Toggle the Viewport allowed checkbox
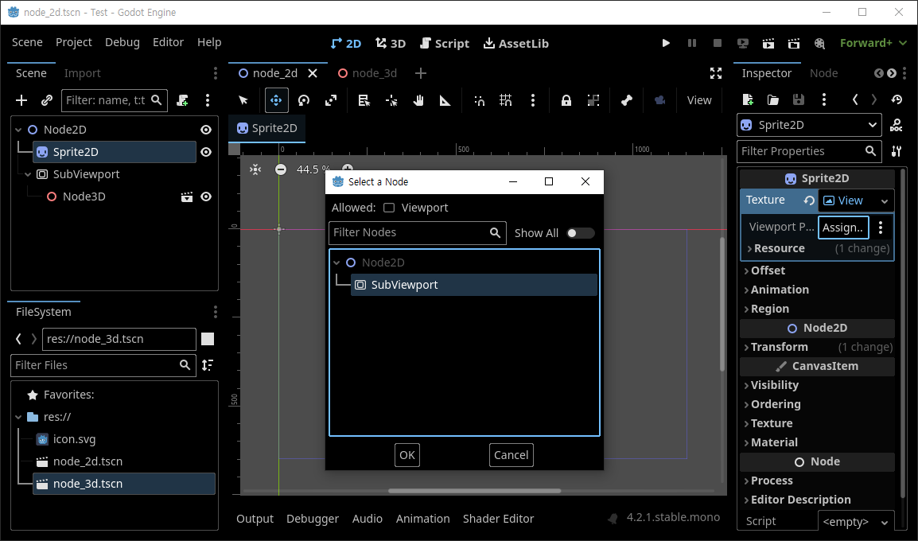918x541 pixels. 389,208
